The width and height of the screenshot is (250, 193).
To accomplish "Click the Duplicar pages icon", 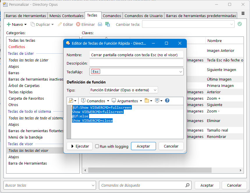I will pos(33,24).
